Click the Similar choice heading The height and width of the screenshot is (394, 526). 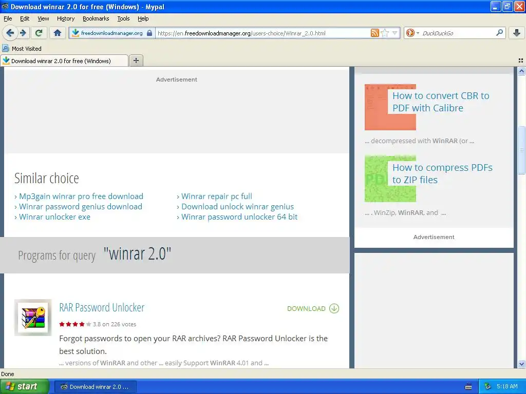point(47,178)
